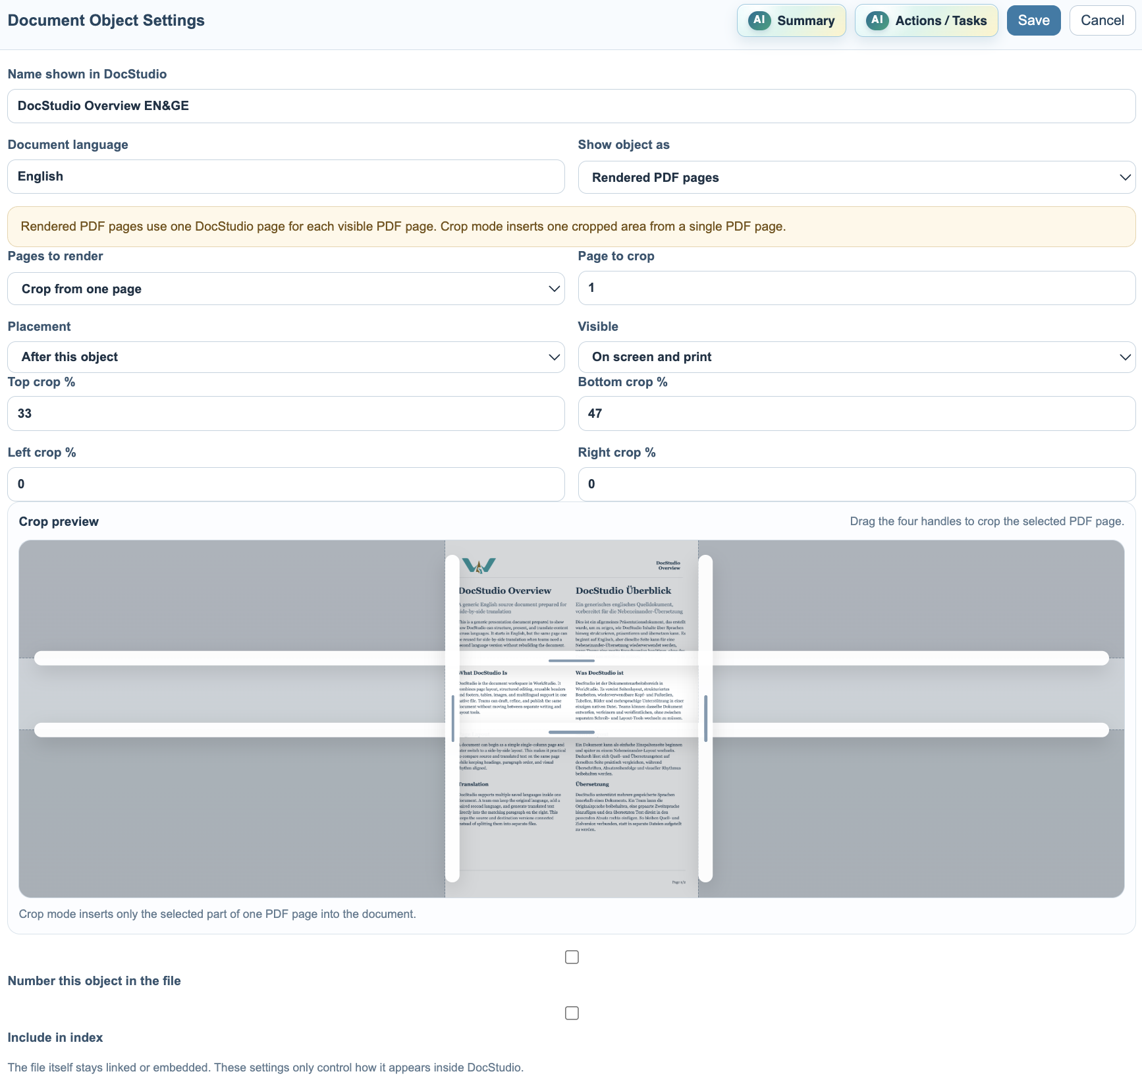Click the AI badge on Actions / Tasks

(877, 20)
